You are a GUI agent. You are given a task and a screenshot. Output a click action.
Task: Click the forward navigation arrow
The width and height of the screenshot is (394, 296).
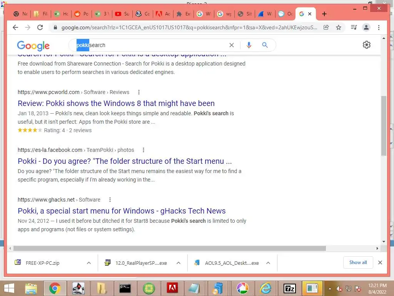pyautogui.click(x=28, y=27)
